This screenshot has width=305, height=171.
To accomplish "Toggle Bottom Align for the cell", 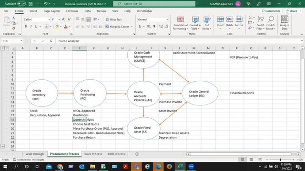I will pyautogui.click(x=88, y=19).
